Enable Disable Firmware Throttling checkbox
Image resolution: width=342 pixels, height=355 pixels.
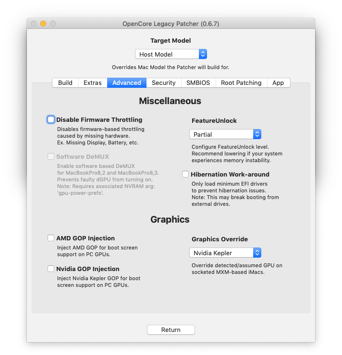click(x=51, y=119)
